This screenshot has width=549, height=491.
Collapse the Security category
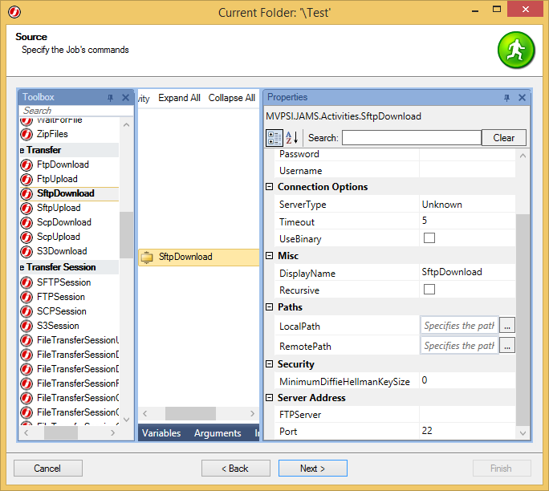click(x=269, y=364)
